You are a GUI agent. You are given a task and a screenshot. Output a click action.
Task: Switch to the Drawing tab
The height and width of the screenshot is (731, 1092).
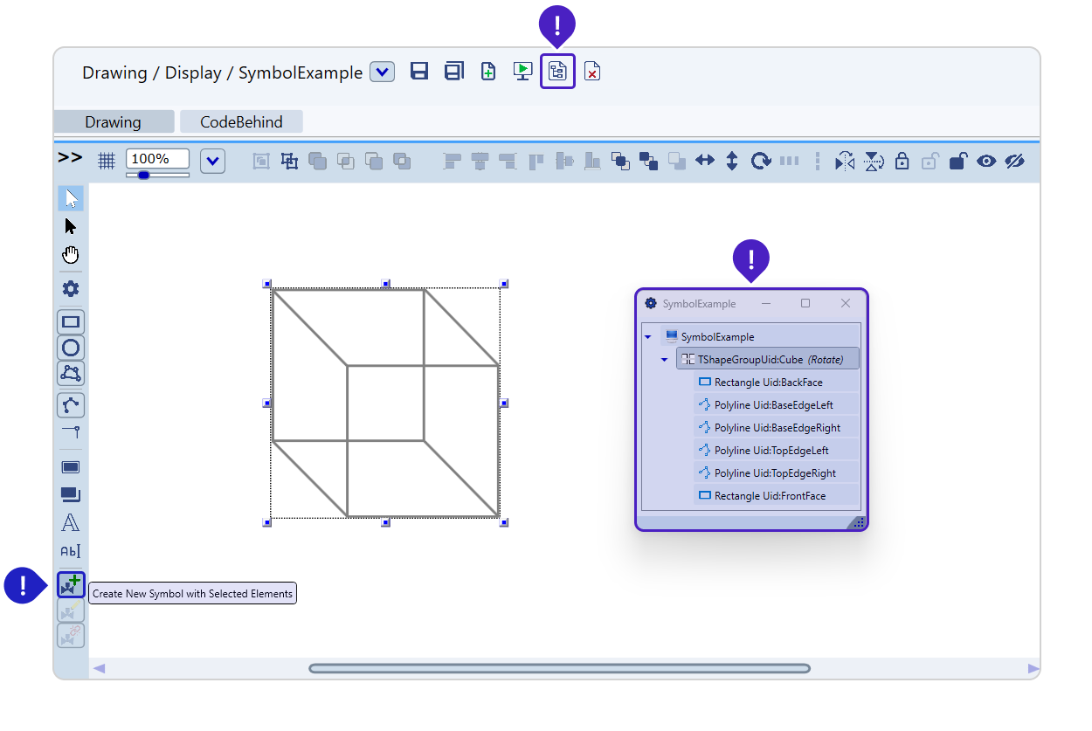[x=113, y=122]
